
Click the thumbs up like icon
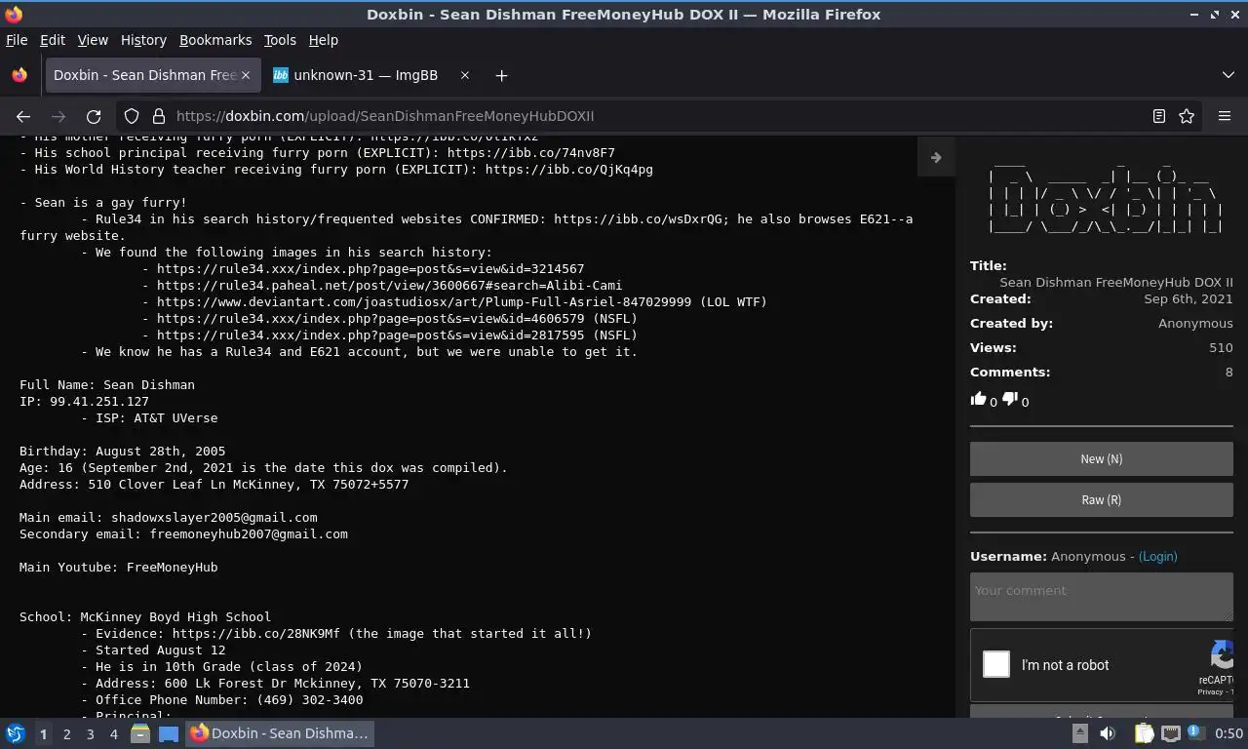pyautogui.click(x=979, y=399)
